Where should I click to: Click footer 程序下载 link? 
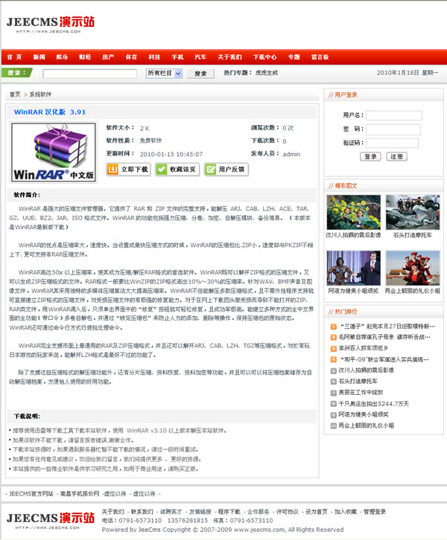point(229,512)
